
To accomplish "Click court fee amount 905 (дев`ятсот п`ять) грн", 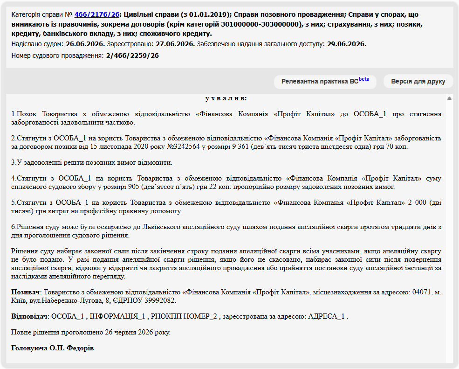I will tap(168, 187).
